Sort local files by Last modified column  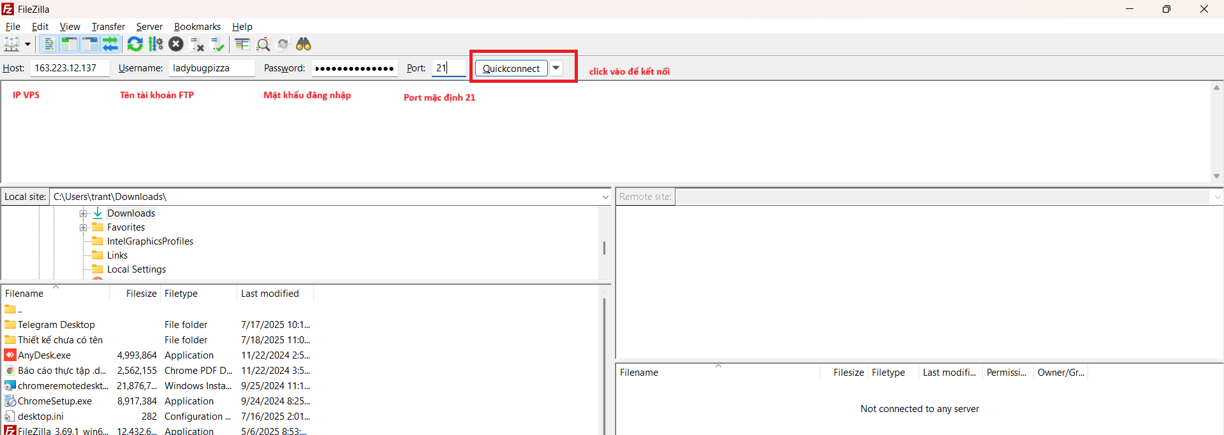[x=276, y=294]
